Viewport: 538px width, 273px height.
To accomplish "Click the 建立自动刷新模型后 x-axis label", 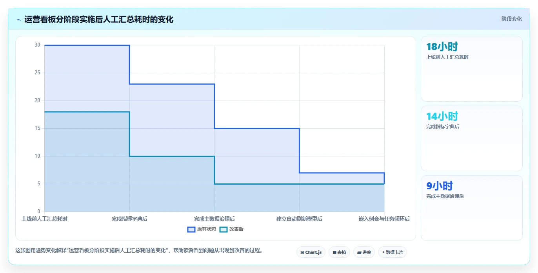I will 299,219.
